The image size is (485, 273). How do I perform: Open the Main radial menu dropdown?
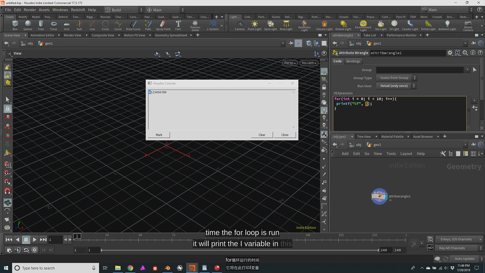point(165,10)
